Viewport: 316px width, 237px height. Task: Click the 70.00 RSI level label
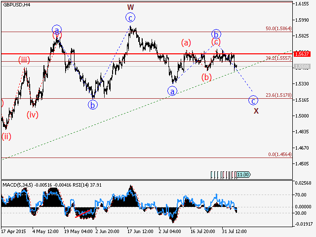click(301, 195)
